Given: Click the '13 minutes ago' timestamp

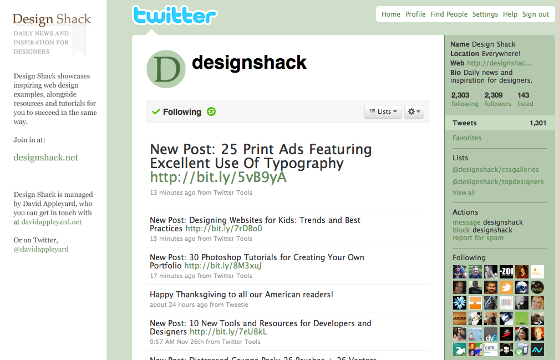Looking at the screenshot, I should click(172, 192).
